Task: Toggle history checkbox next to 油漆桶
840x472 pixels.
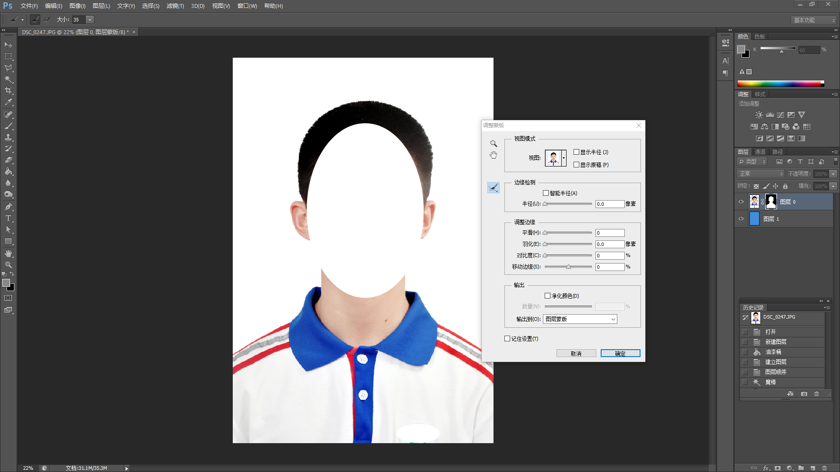Action: click(x=745, y=352)
